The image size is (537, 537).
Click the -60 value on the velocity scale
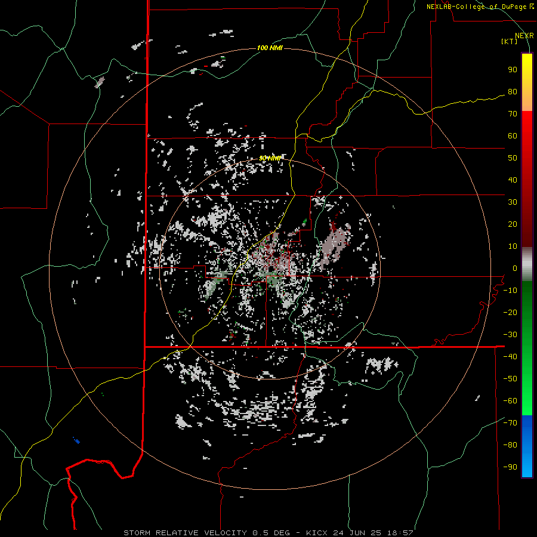coord(510,401)
